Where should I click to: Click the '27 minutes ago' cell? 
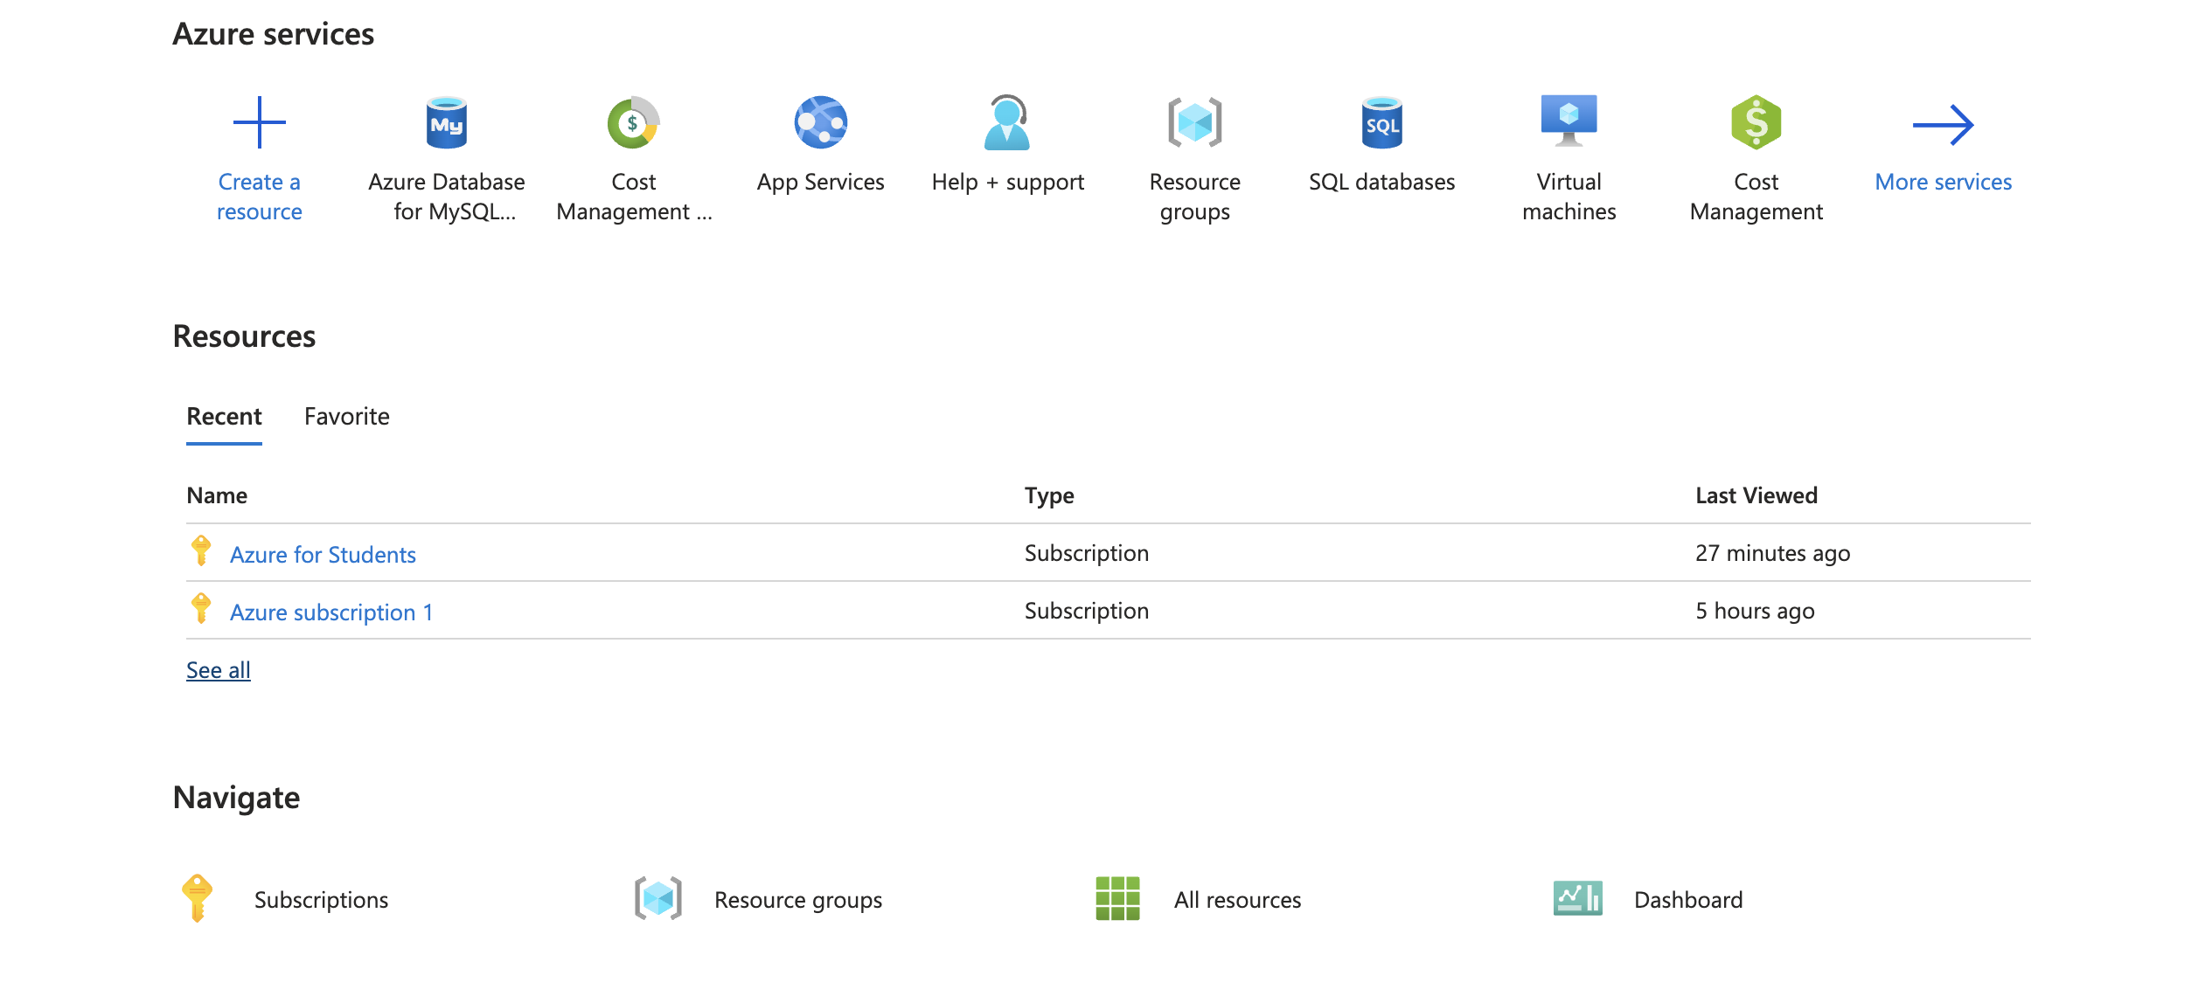point(1772,553)
